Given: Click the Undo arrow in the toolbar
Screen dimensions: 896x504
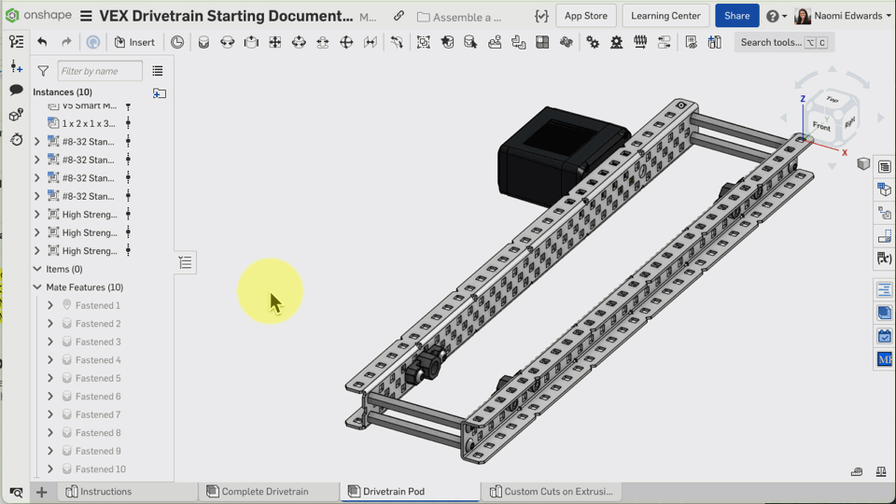Looking at the screenshot, I should click(x=42, y=42).
